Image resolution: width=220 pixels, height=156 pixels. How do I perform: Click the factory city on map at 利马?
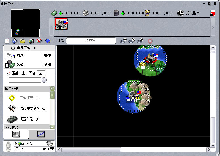click(151, 58)
